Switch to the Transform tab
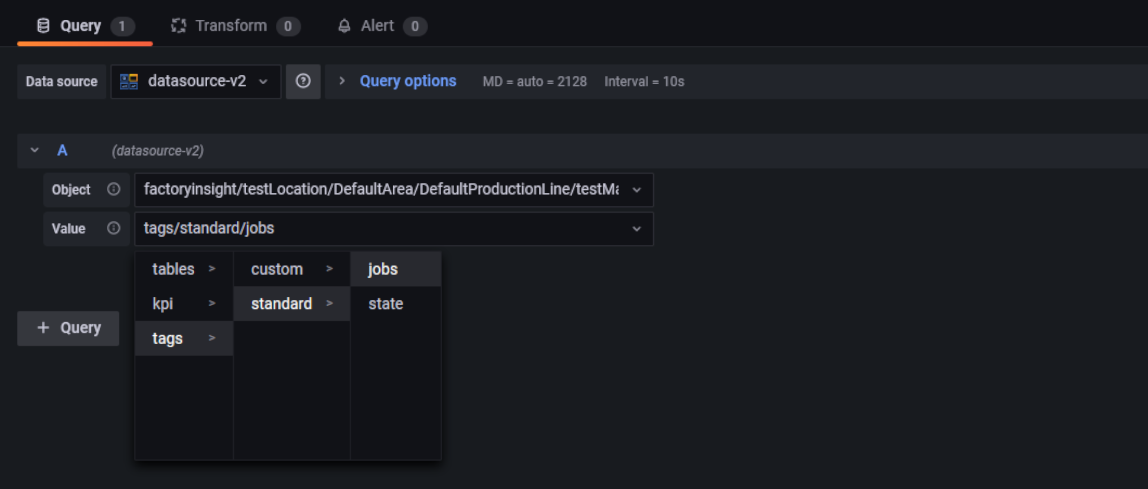1148x489 pixels. (x=231, y=26)
